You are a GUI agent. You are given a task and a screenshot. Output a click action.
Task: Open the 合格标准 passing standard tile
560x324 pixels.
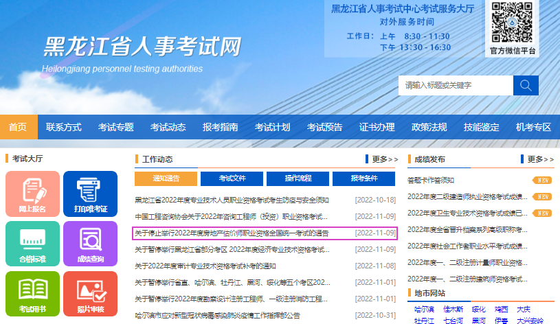32,244
